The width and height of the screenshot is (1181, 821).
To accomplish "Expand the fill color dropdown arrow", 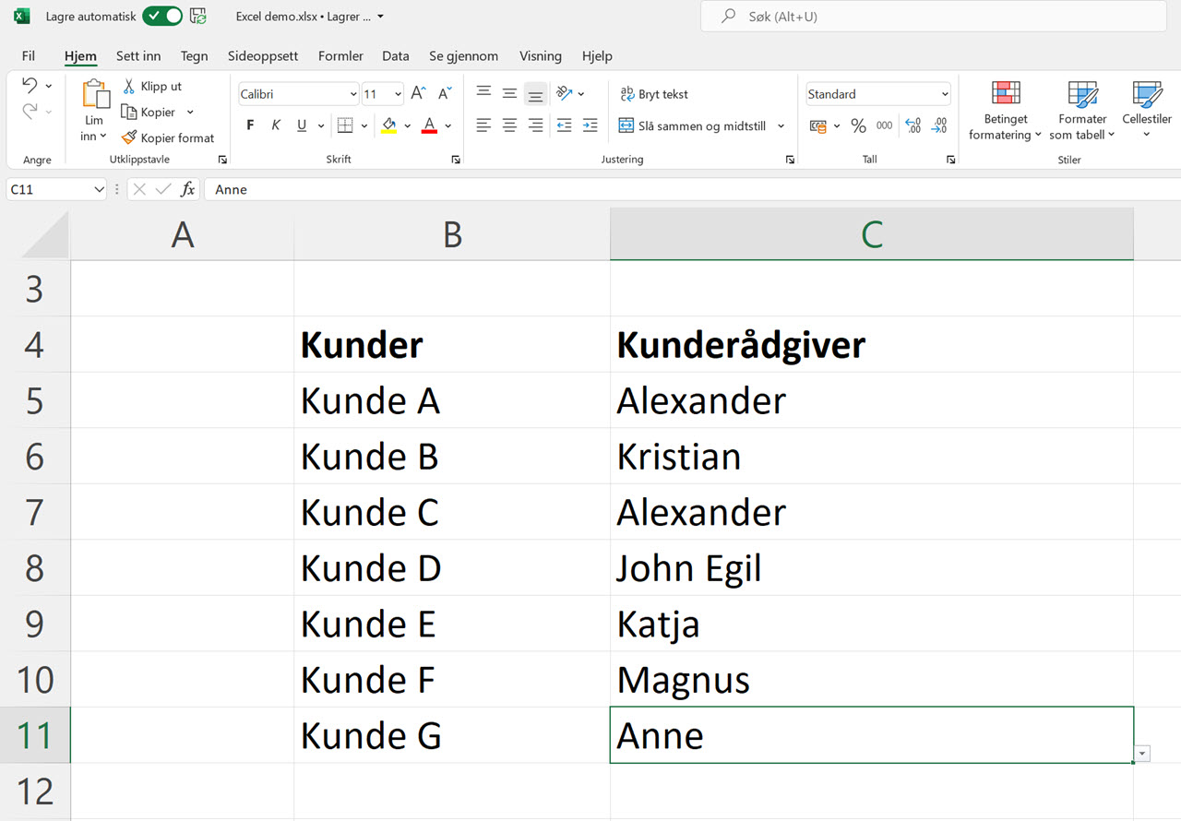I will point(407,125).
